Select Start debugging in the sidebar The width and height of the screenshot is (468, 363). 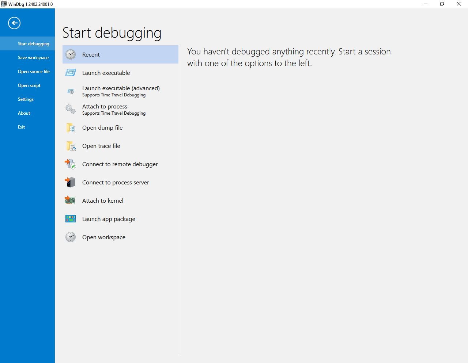tap(27, 43)
